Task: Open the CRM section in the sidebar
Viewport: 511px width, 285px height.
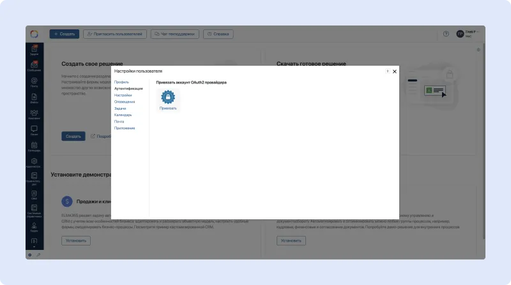Action: click(x=34, y=194)
